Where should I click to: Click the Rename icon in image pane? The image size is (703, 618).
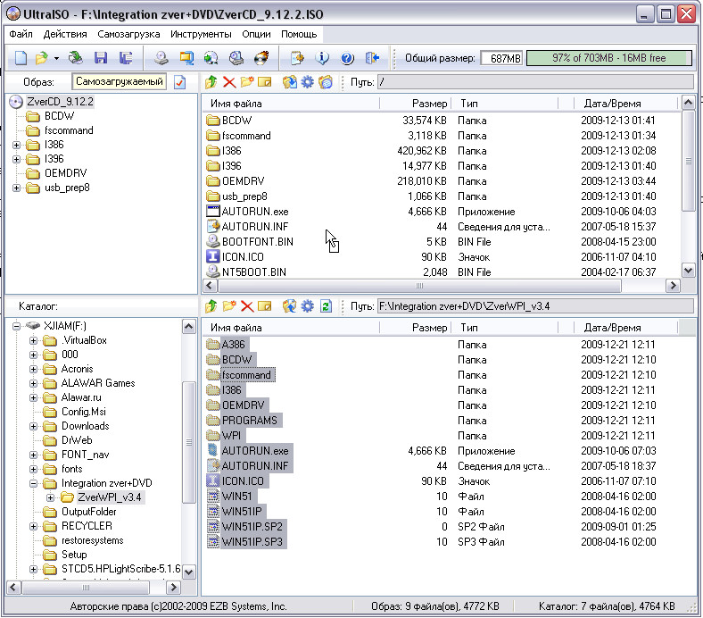pyautogui.click(x=265, y=82)
